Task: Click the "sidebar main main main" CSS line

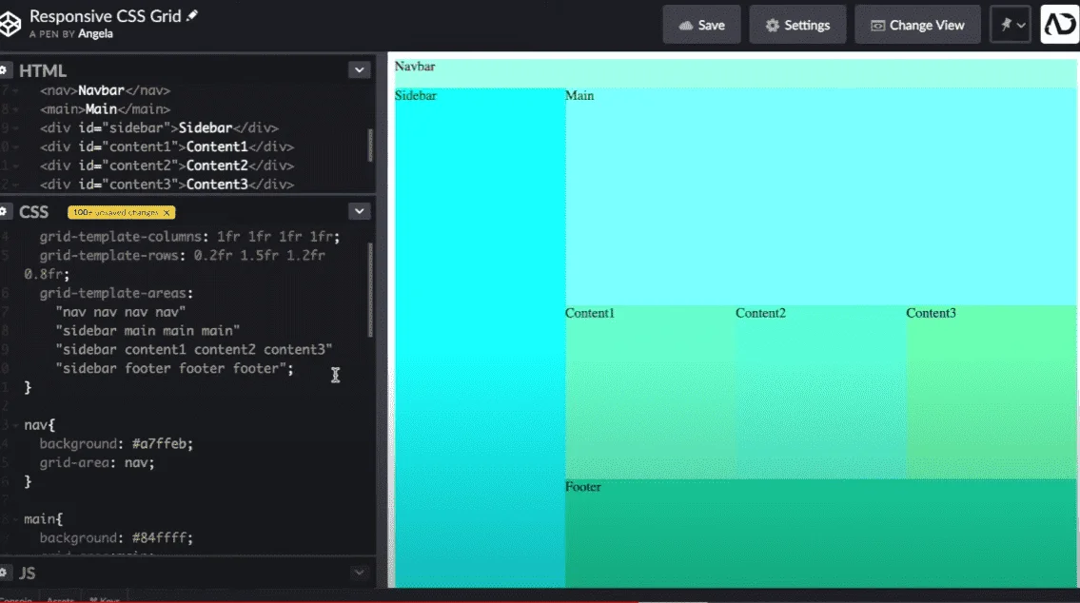Action: coord(147,331)
